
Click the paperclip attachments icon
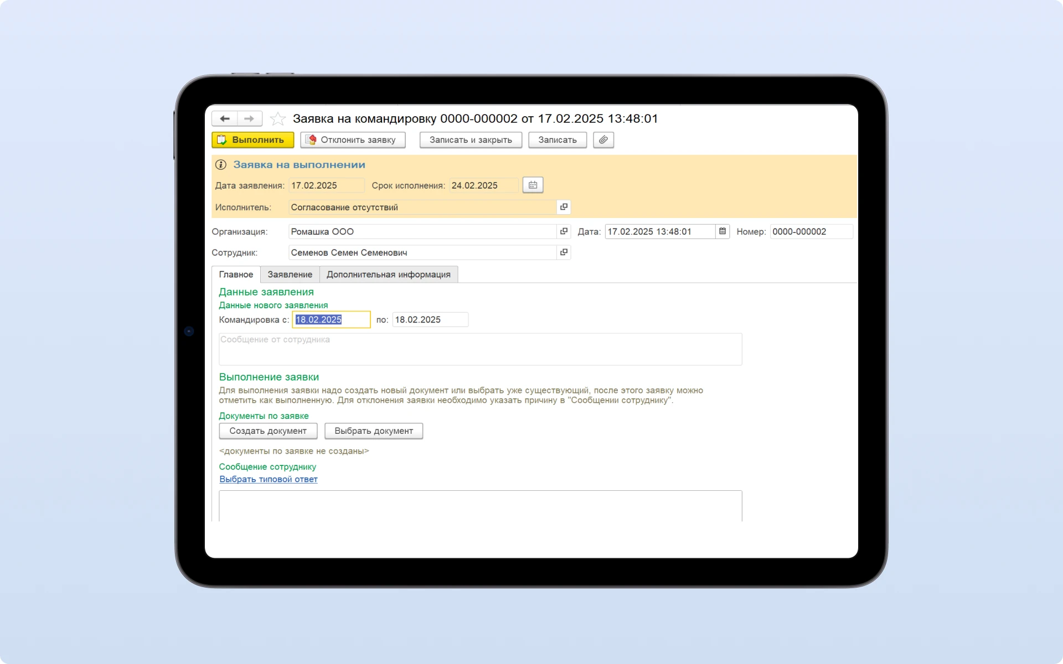[603, 140]
